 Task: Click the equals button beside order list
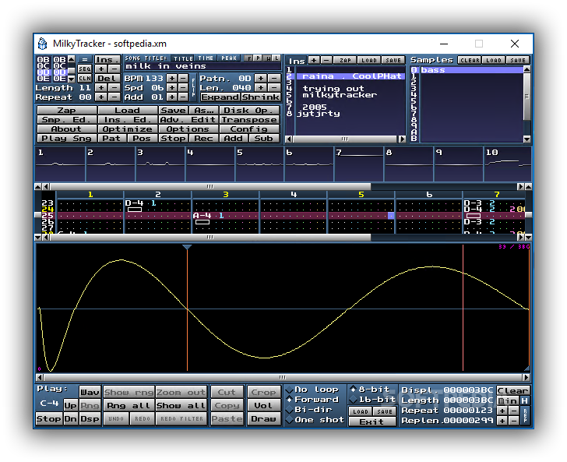pyautogui.click(x=85, y=59)
